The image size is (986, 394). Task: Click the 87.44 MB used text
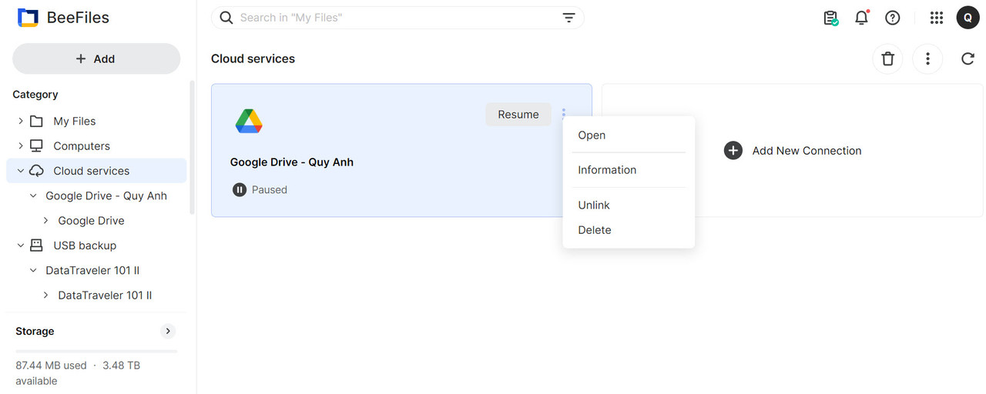(51, 366)
